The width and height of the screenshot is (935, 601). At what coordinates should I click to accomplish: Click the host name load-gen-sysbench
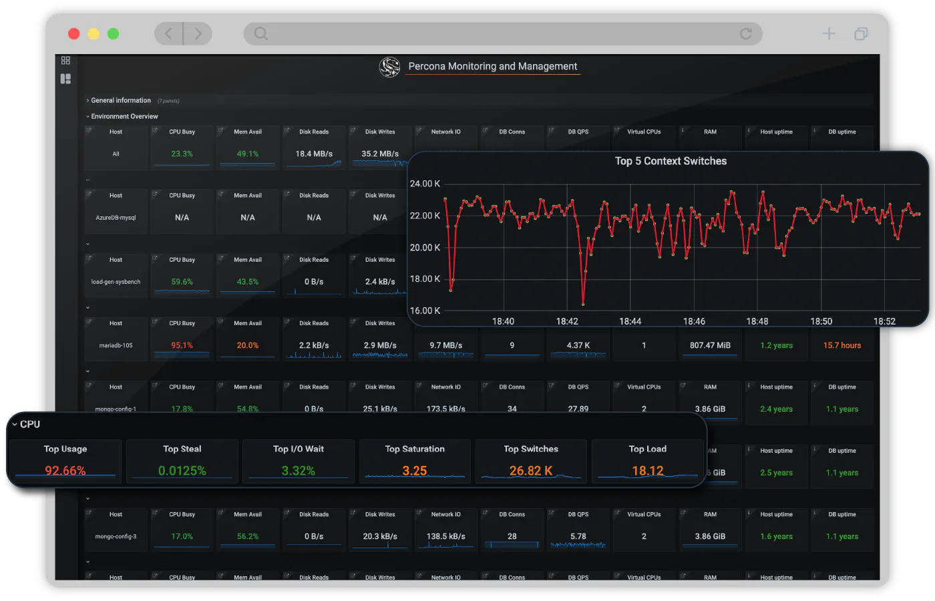116,282
